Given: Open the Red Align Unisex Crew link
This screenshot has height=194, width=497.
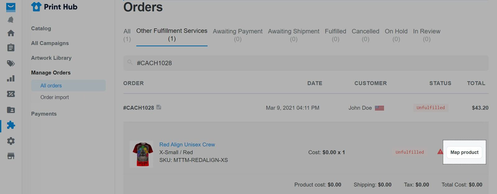Looking at the screenshot, I should [187, 144].
